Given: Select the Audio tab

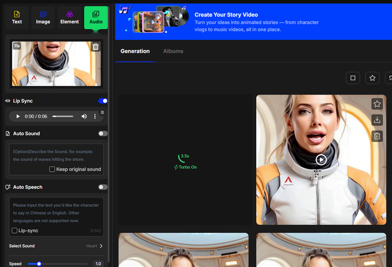Looking at the screenshot, I should pos(96,18).
